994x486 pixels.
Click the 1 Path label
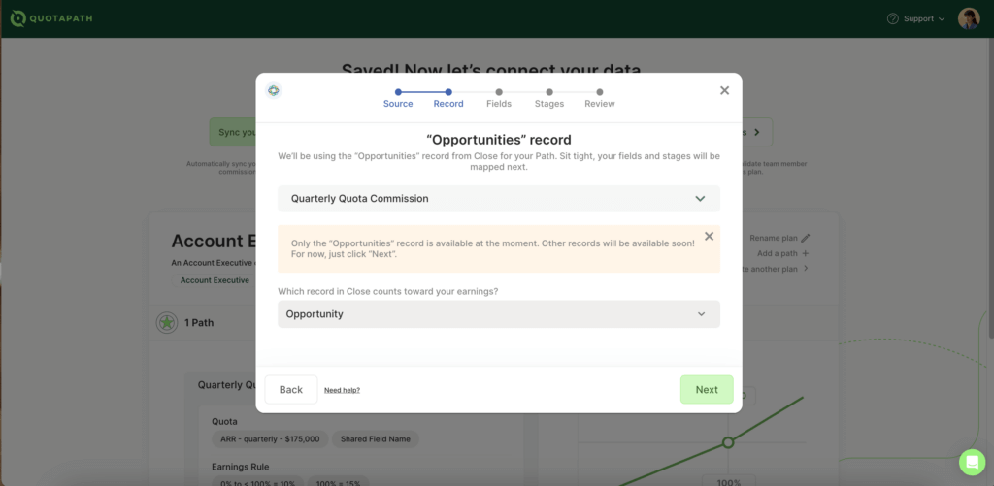(x=199, y=322)
